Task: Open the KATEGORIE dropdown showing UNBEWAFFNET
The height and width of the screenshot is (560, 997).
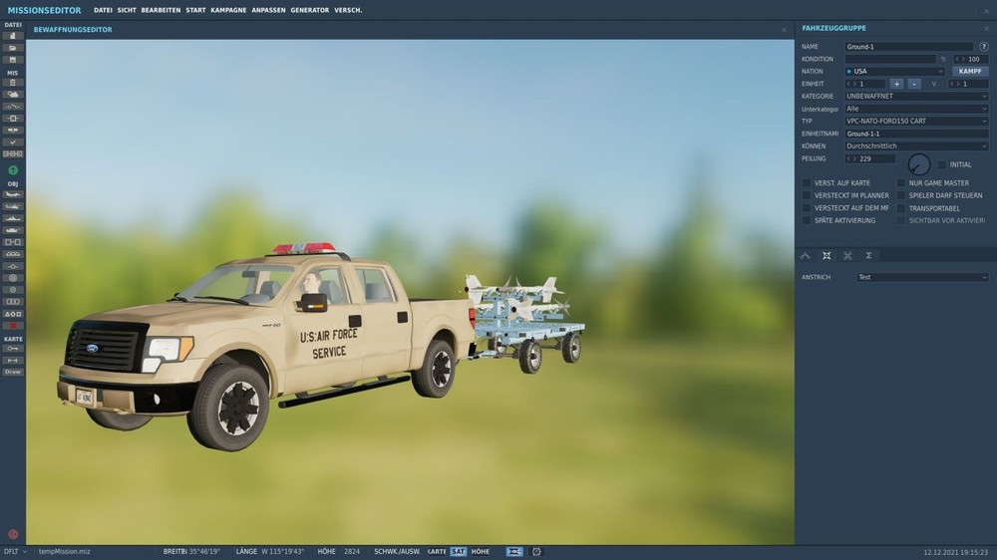Action: (916, 96)
